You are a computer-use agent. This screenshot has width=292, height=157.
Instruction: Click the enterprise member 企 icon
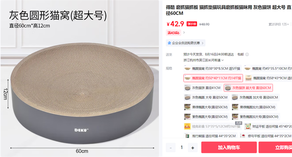point(169,43)
